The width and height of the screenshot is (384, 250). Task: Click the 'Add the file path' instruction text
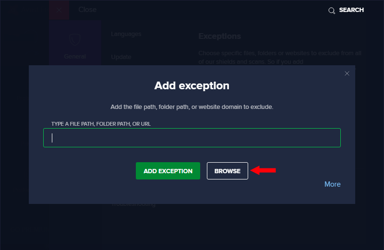[192, 107]
